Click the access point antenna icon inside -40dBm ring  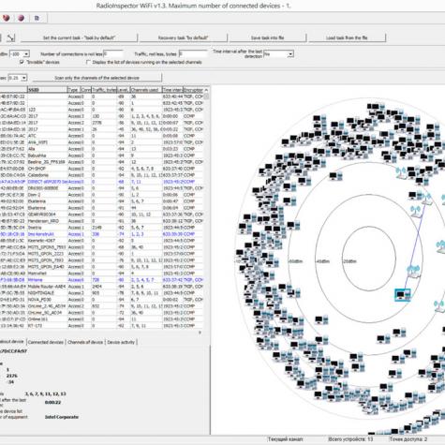(x=413, y=271)
